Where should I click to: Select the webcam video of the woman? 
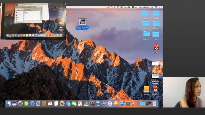point(184,92)
